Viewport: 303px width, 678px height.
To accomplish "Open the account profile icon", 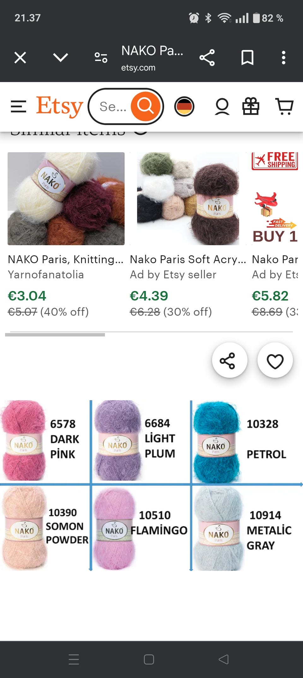I will pyautogui.click(x=222, y=106).
